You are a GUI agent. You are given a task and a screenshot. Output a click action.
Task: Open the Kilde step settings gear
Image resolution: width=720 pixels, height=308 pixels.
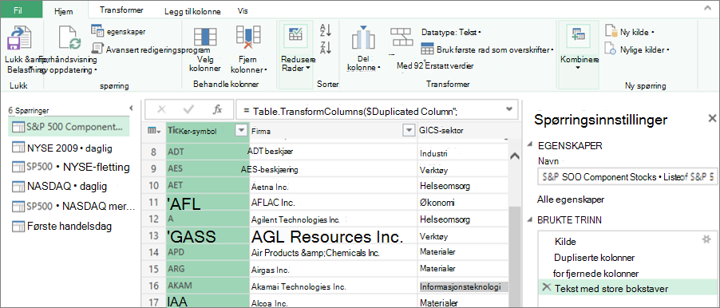[x=706, y=239]
